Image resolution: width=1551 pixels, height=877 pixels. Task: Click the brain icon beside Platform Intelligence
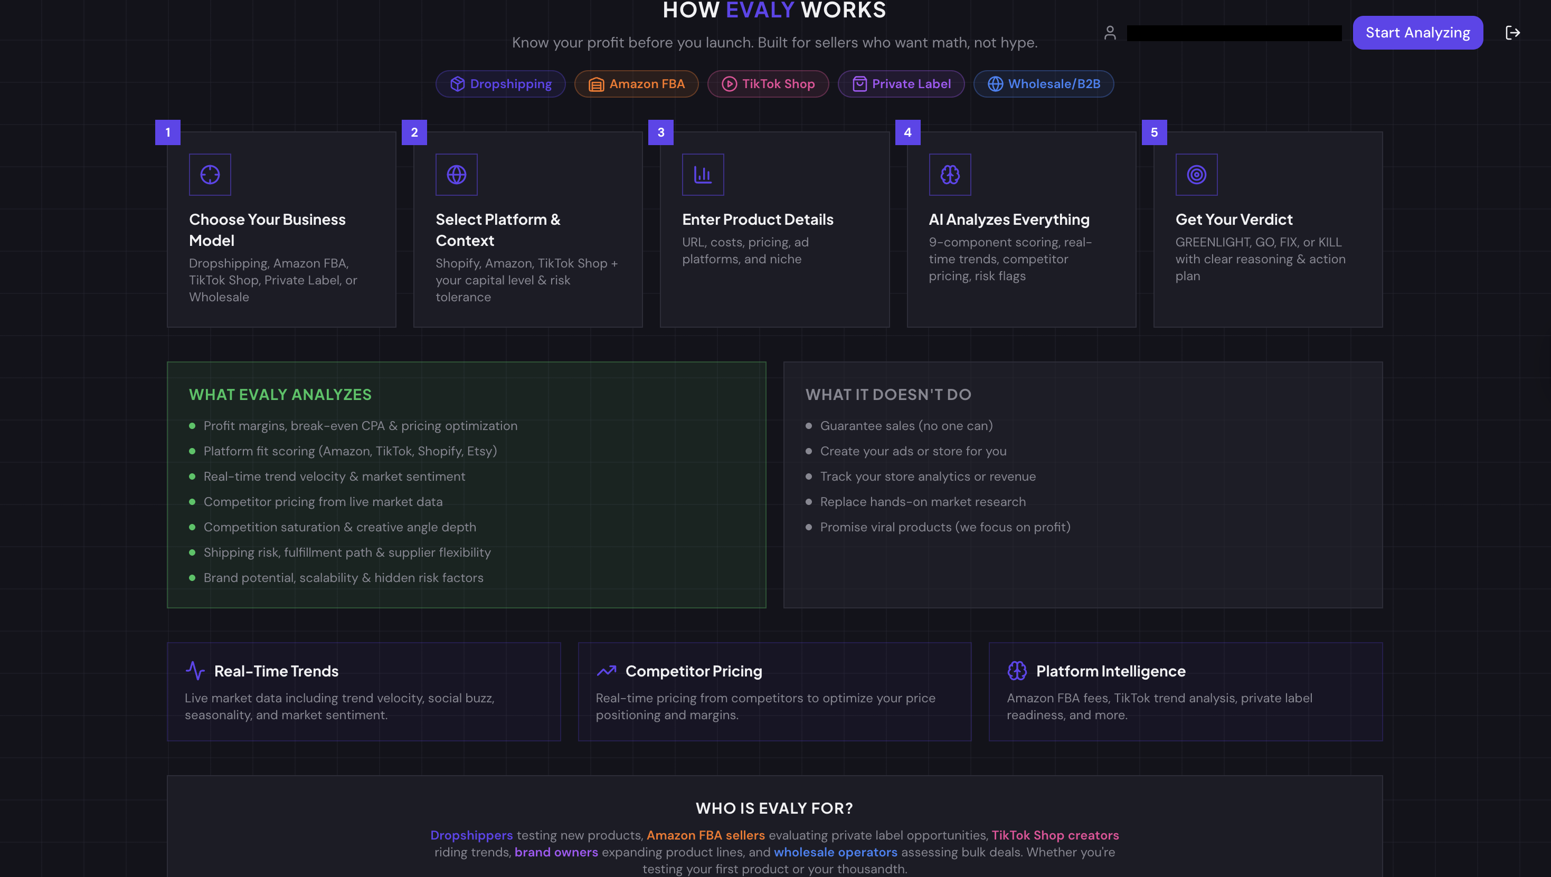1018,670
